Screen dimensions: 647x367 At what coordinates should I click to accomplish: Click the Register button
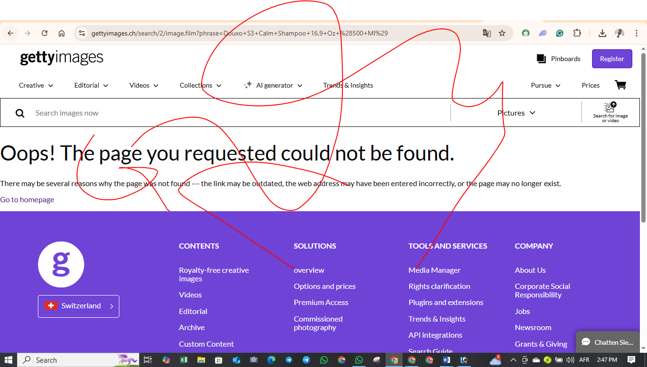(611, 59)
